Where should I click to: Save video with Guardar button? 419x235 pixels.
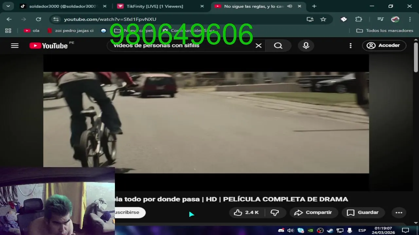pyautogui.click(x=363, y=212)
